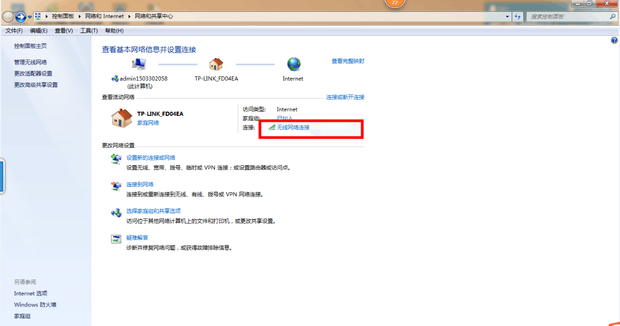Click the 访问类型 Internet value text
Image resolution: width=620 pixels, height=326 pixels.
pyautogui.click(x=287, y=109)
